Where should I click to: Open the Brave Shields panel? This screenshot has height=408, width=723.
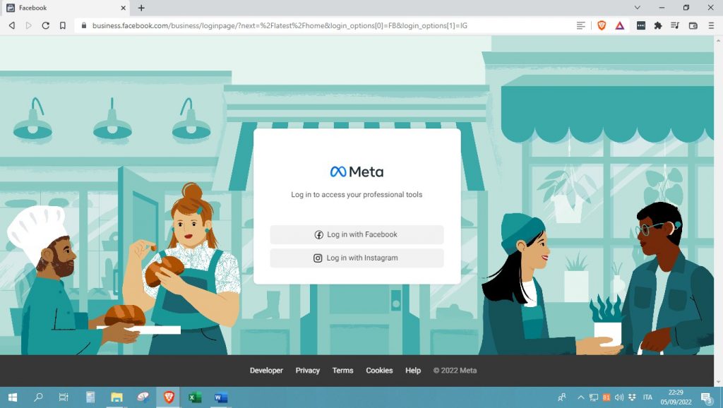602,25
